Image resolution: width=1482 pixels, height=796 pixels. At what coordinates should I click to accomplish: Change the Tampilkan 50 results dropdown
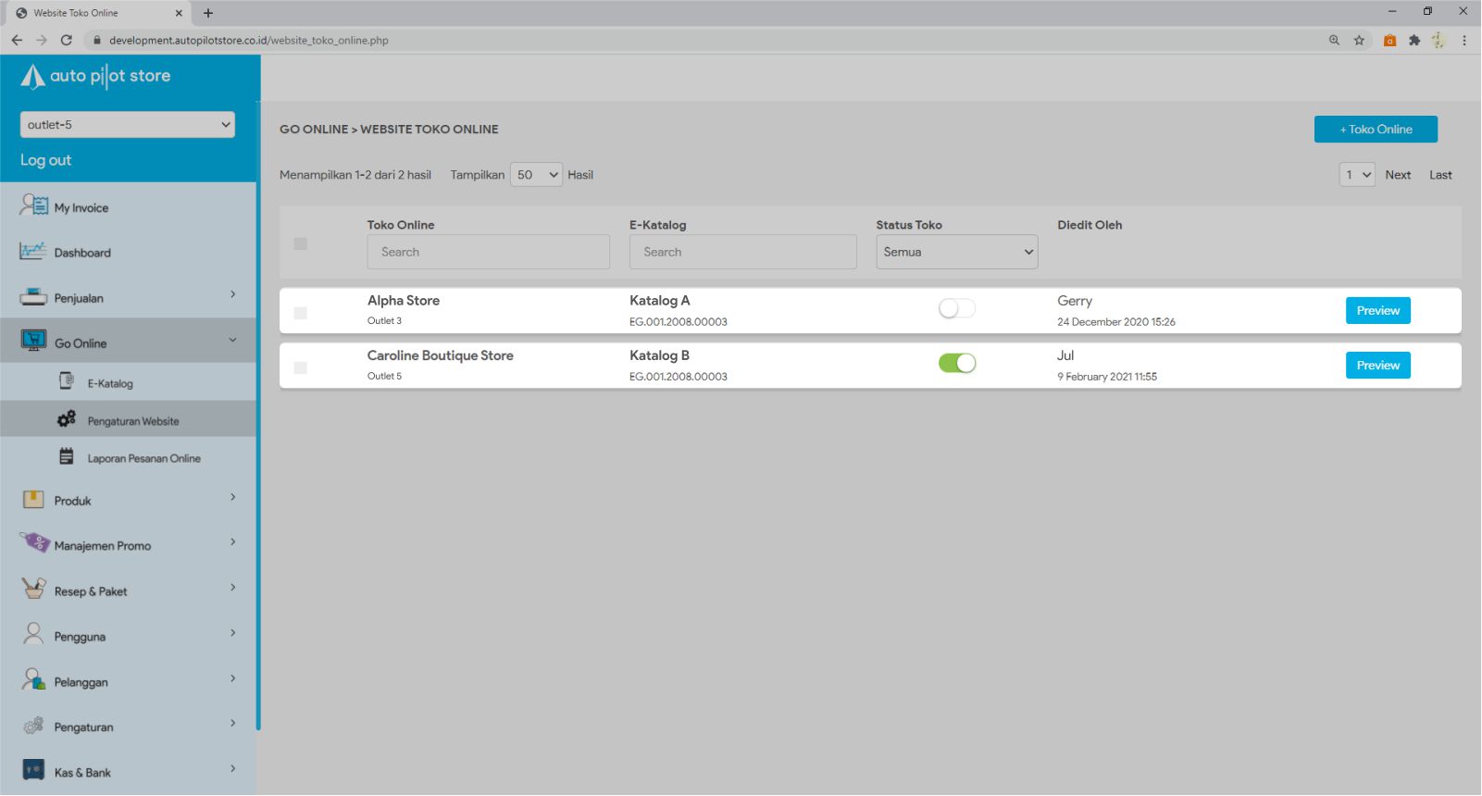[536, 175]
